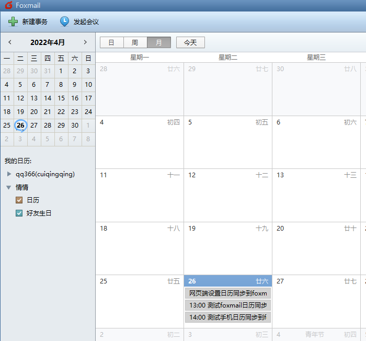Toggle the 日历 calendar checkbox
The width and height of the screenshot is (366, 341).
tap(19, 200)
